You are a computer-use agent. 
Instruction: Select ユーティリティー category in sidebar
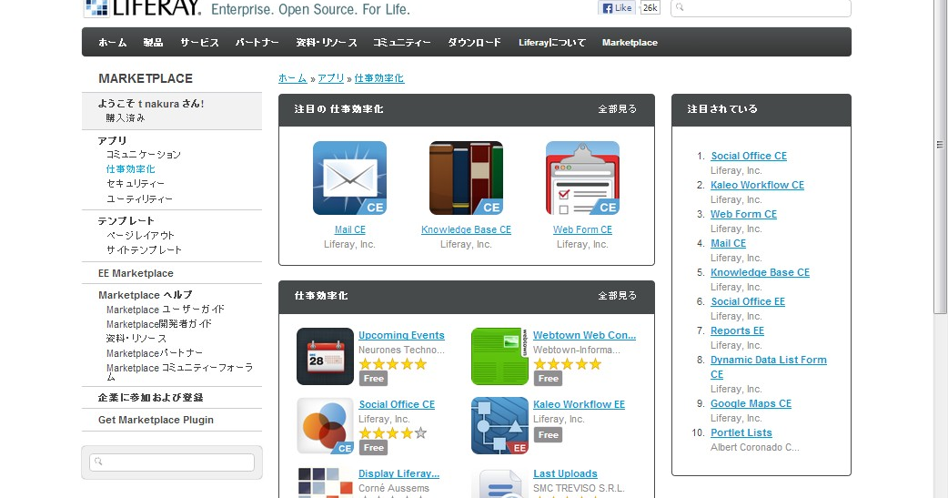click(140, 198)
